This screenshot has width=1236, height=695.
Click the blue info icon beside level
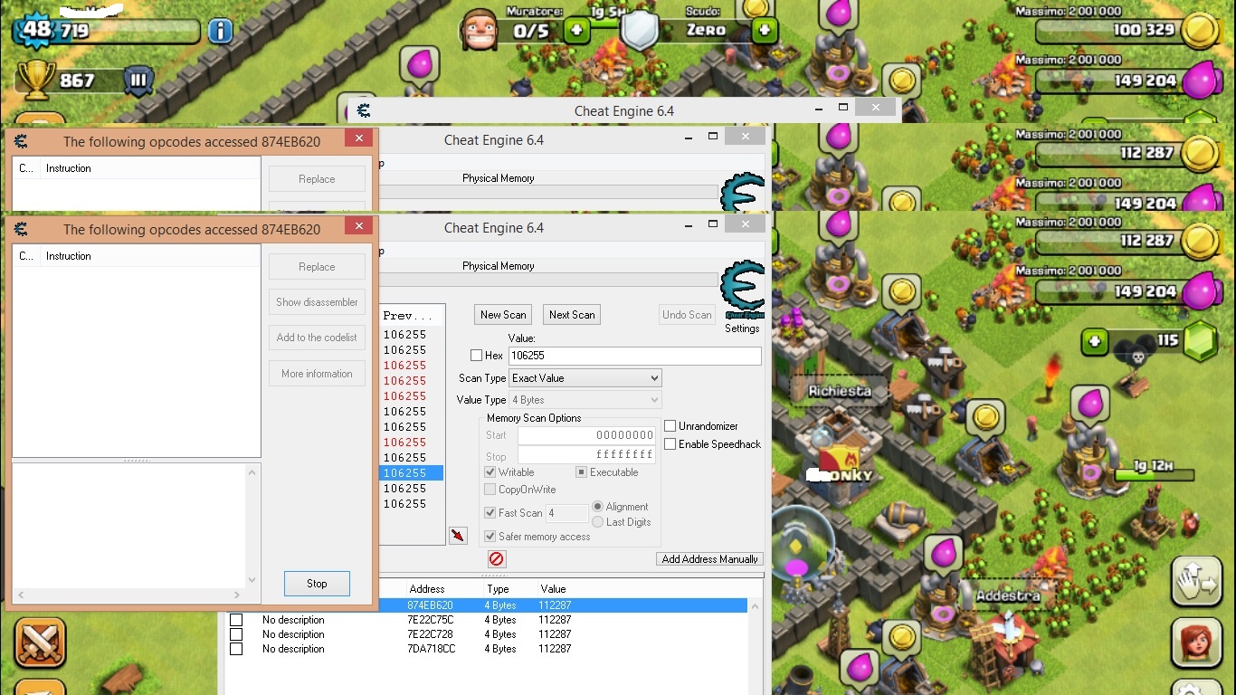pos(220,33)
